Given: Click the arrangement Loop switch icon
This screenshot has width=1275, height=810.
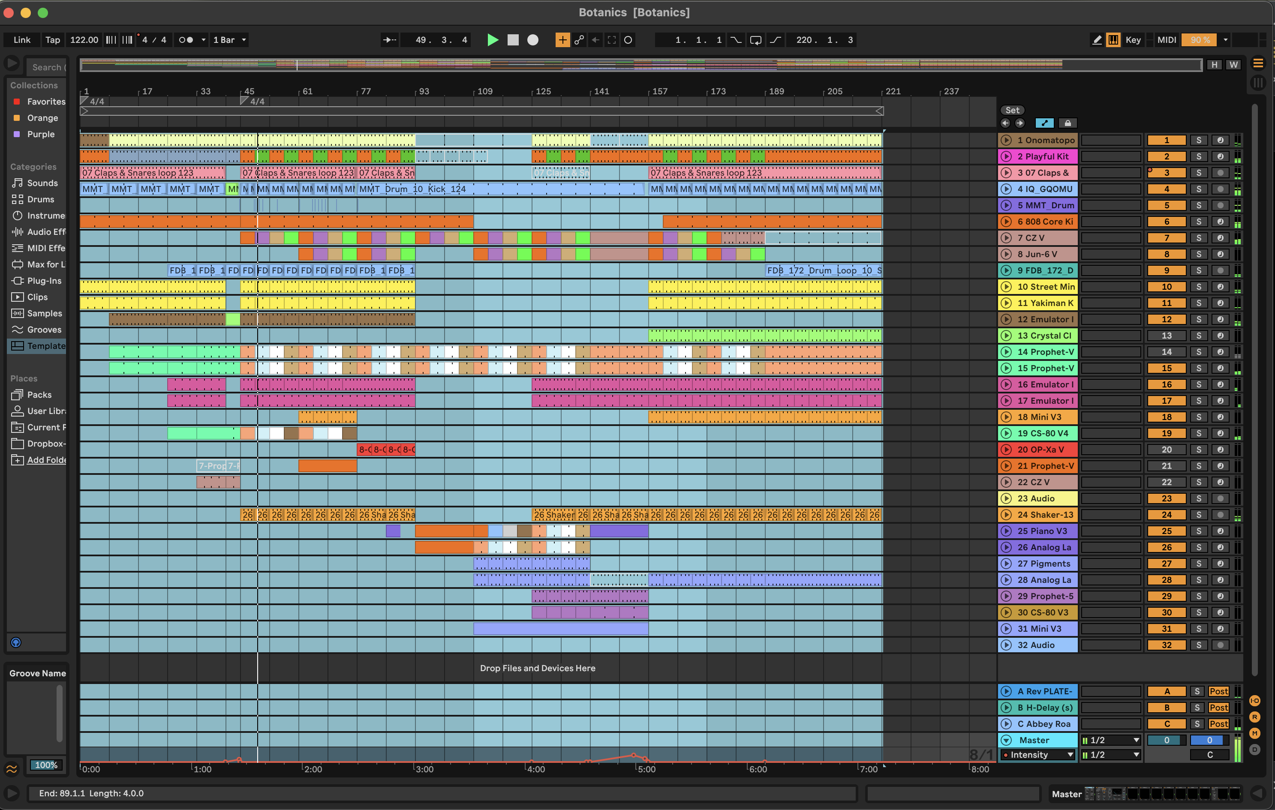Looking at the screenshot, I should tap(755, 40).
